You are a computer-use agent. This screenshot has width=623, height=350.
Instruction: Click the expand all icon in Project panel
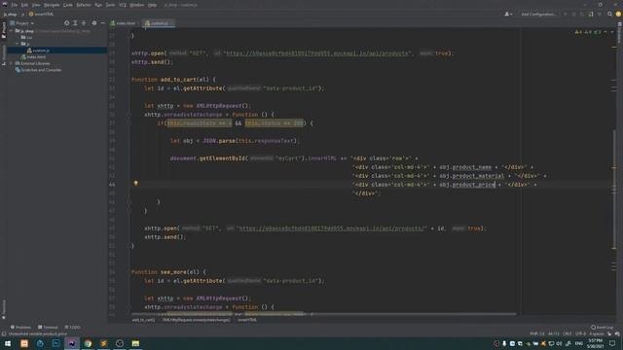pos(75,23)
